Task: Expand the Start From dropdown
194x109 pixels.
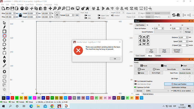Action: pyautogui.click(x=186, y=73)
